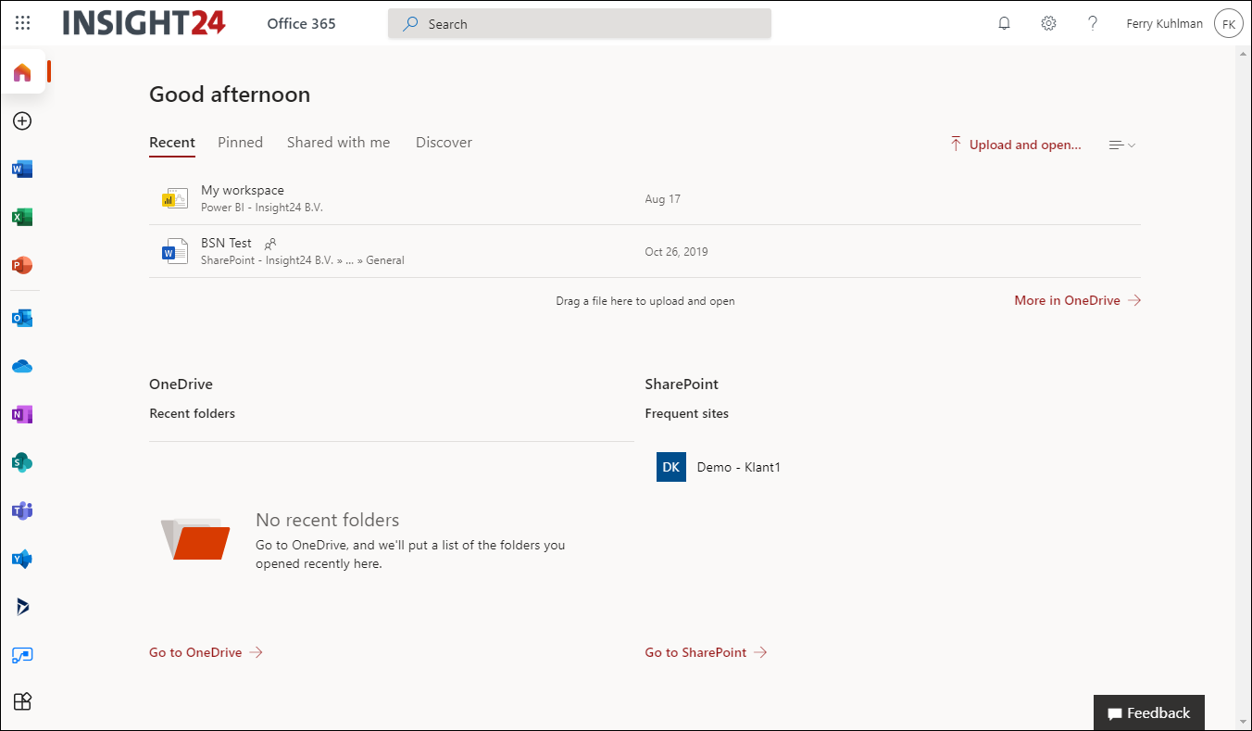Click the shared people icon beside BSN Test

pos(270,244)
